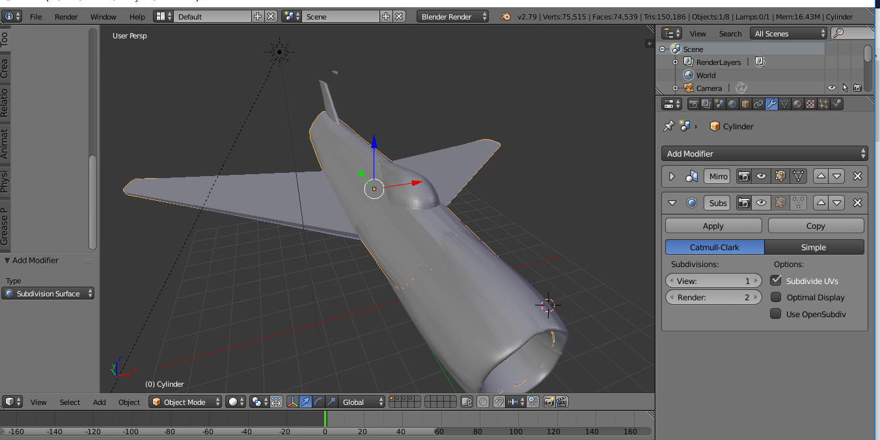The height and width of the screenshot is (440, 880).
Task: Toggle Camera renderability in outliner
Action: coord(857,88)
